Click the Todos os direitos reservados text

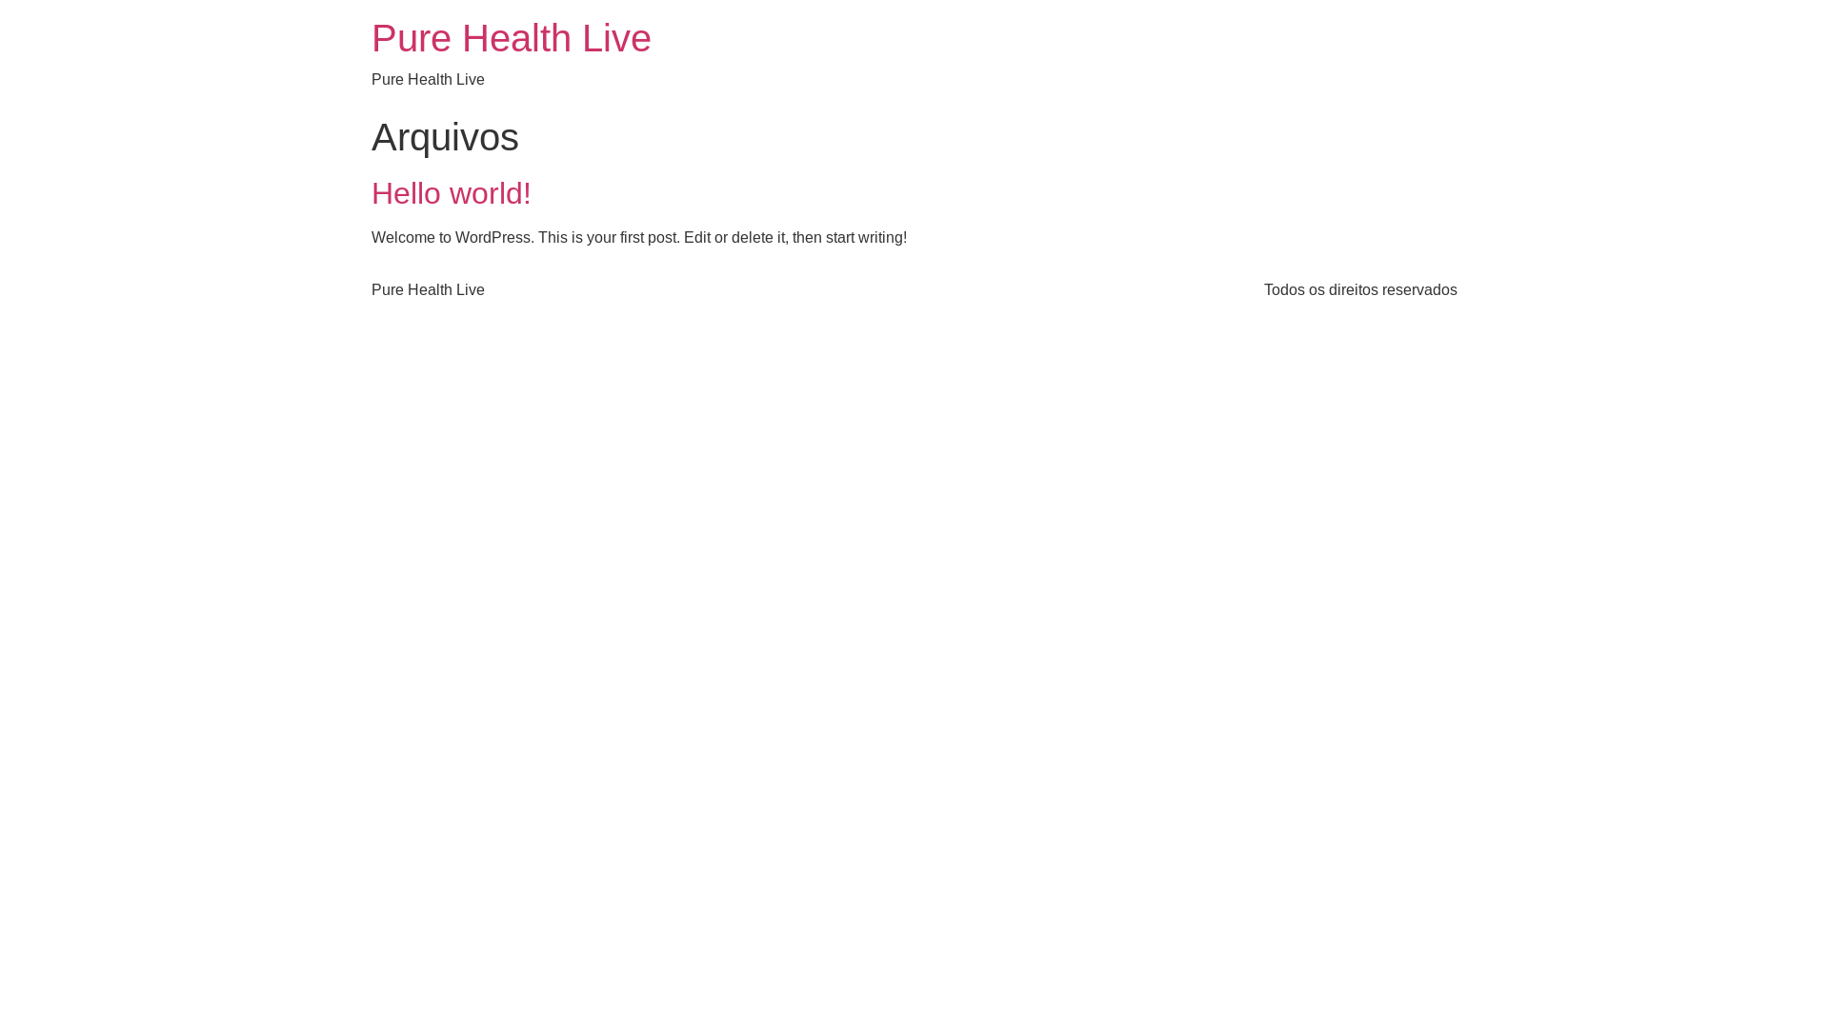(x=1360, y=290)
